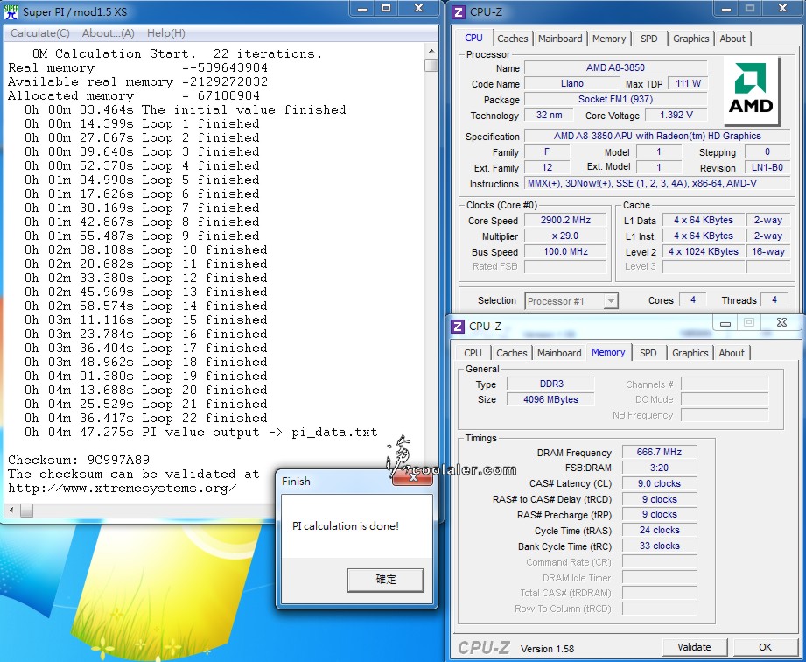Image resolution: width=806 pixels, height=662 pixels.
Task: Open the Memory tab in top CPU-Z window
Action: (x=608, y=39)
